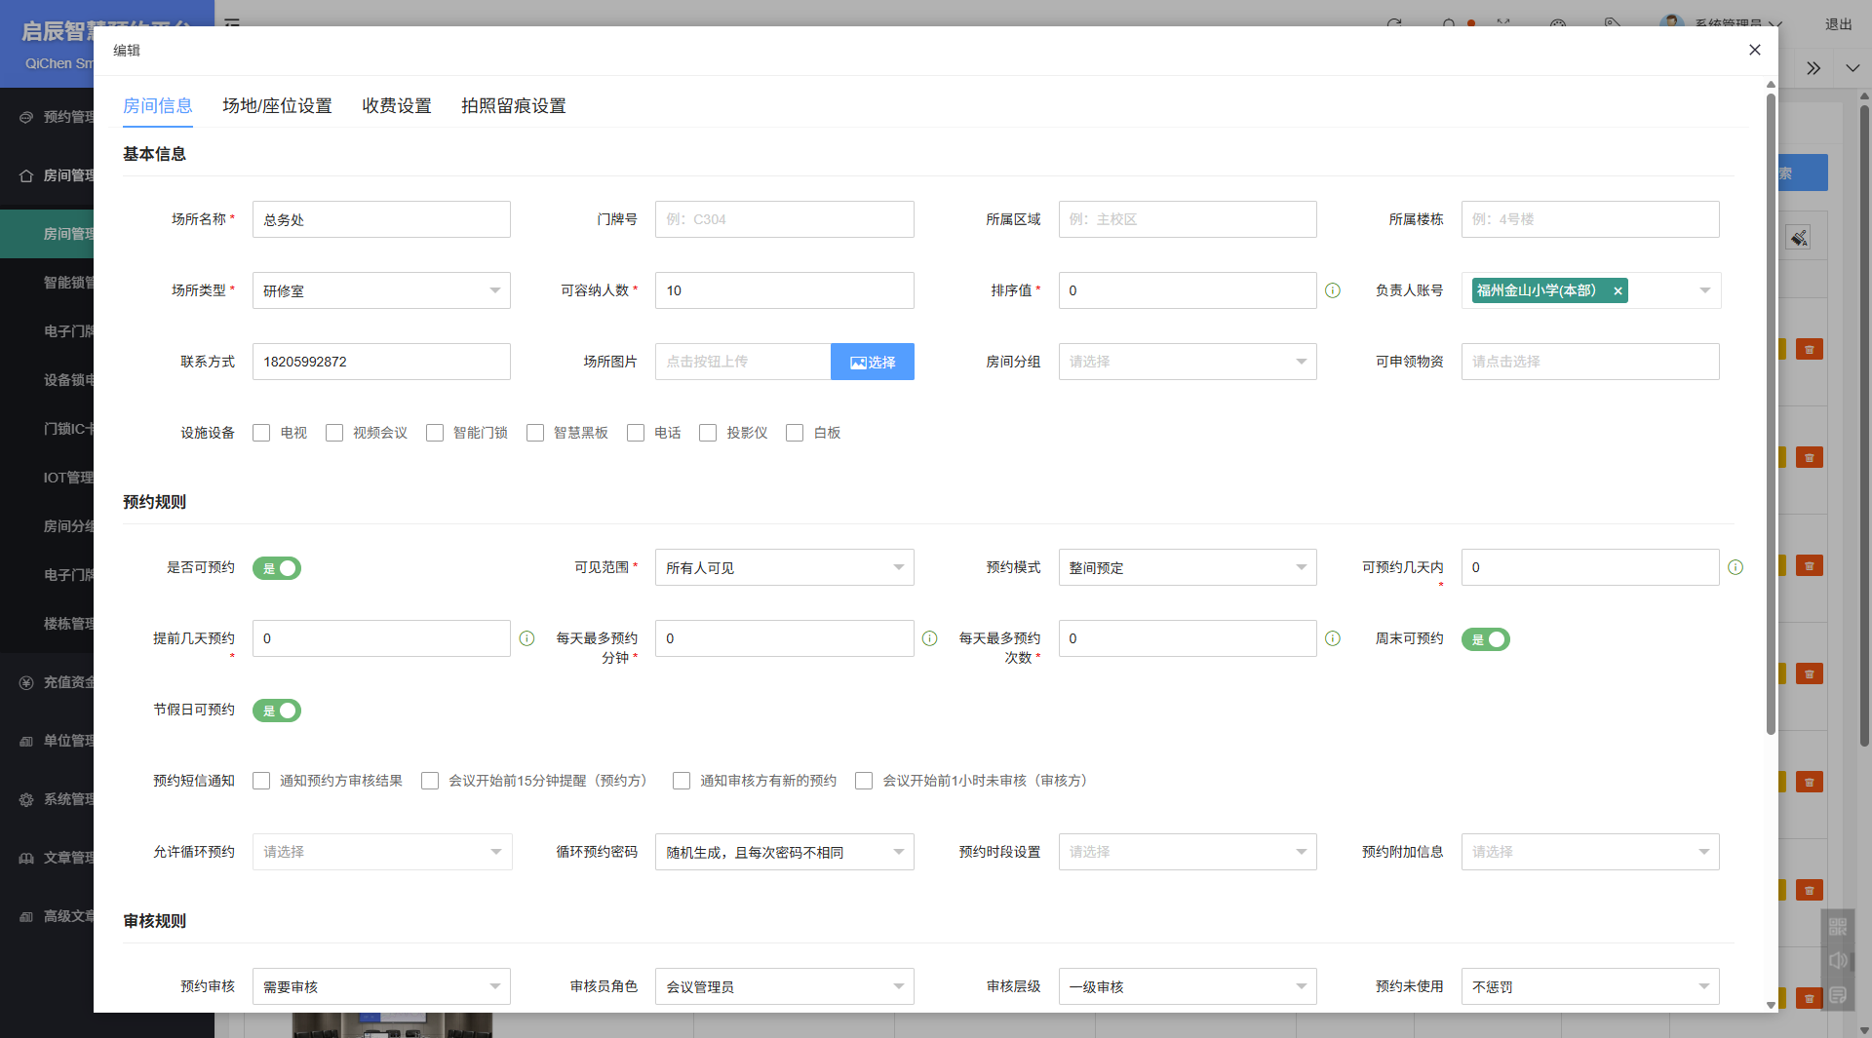Click the 场所名称 input field

point(381,219)
